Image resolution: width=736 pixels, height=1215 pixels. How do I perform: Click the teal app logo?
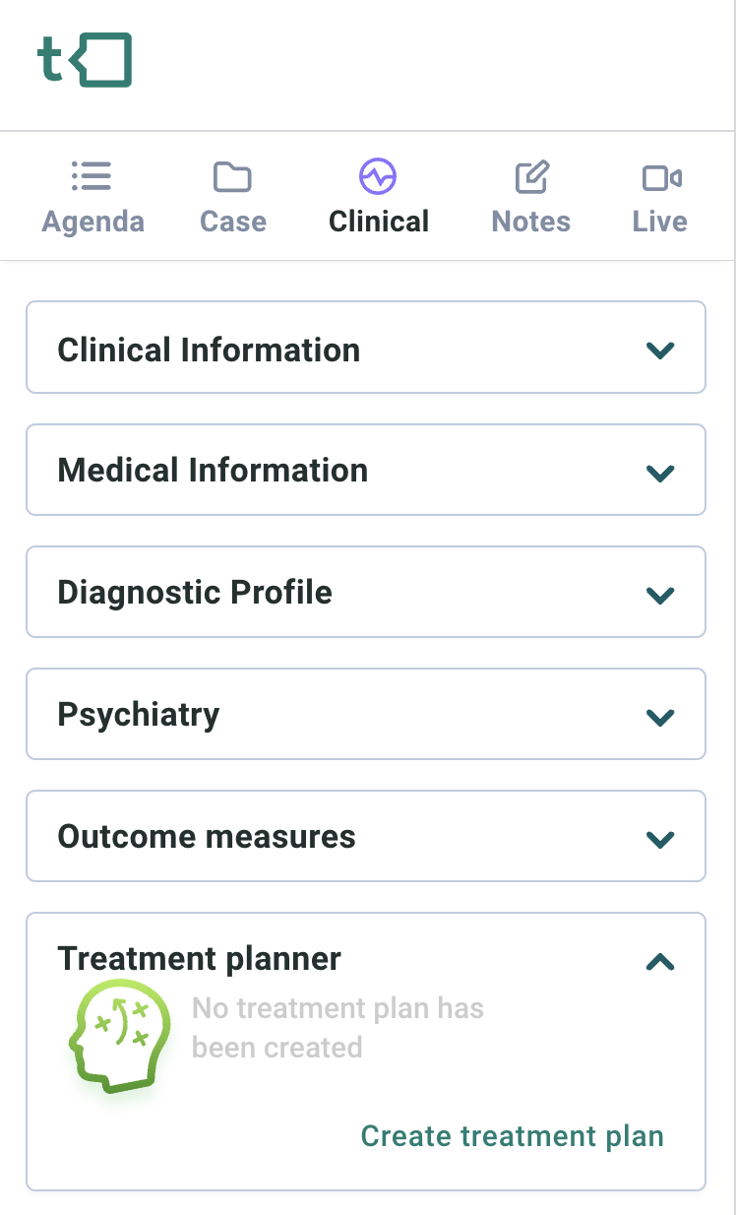point(85,60)
